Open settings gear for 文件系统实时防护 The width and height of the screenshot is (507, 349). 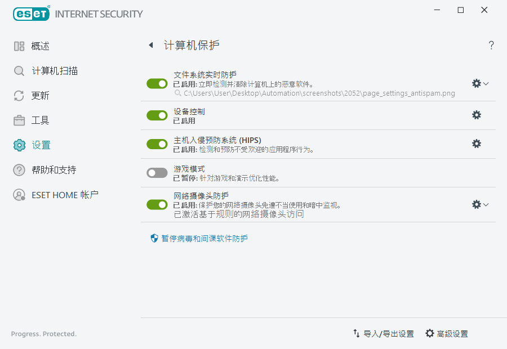[x=476, y=83]
